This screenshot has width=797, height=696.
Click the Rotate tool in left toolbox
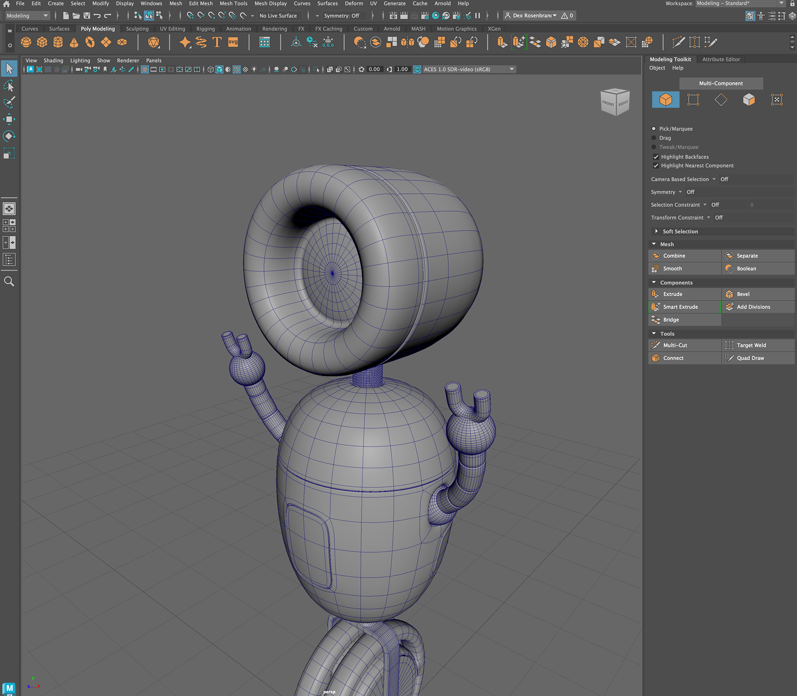tap(9, 136)
